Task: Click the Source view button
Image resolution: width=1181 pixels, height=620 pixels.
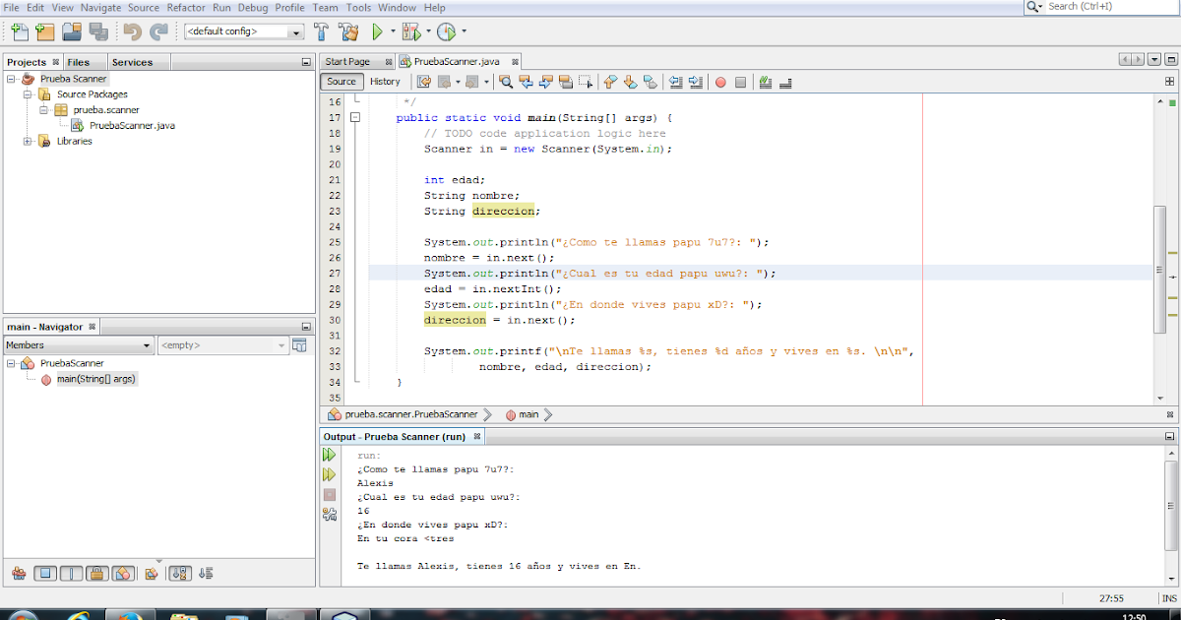Action: [342, 82]
